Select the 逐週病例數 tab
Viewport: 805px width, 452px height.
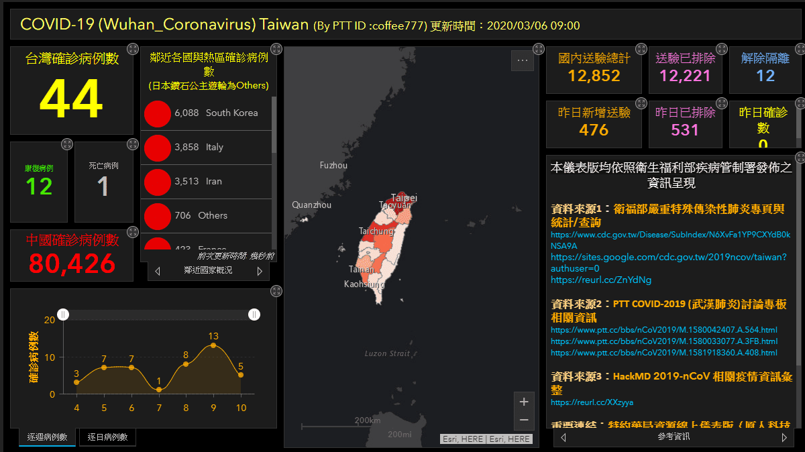[x=46, y=437]
